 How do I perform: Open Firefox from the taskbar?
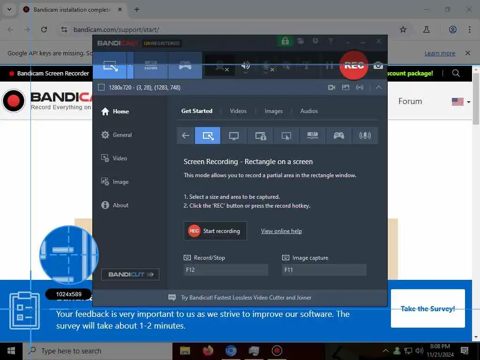pyautogui.click(x=208, y=351)
